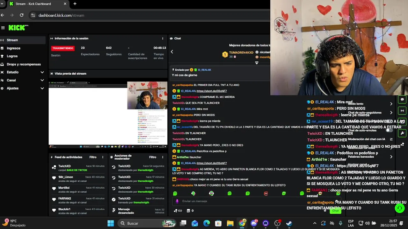Viewport: 408px width, 229px height.
Task: Open the Modo lento chevron
Action: [391, 104]
